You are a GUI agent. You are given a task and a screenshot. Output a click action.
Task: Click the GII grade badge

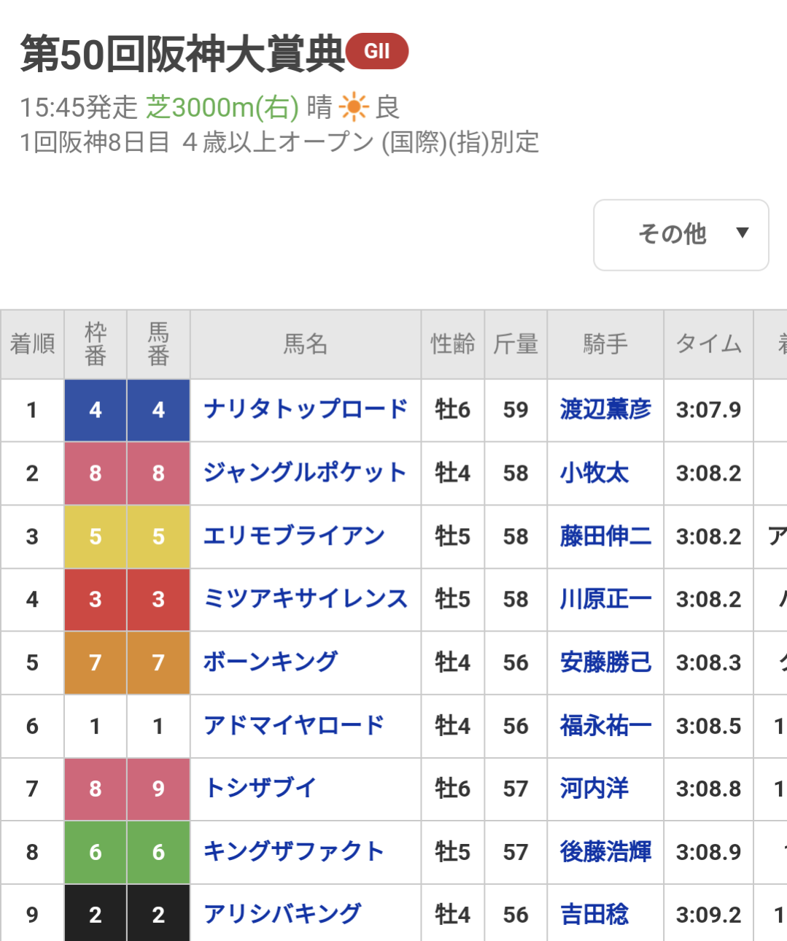tap(376, 51)
